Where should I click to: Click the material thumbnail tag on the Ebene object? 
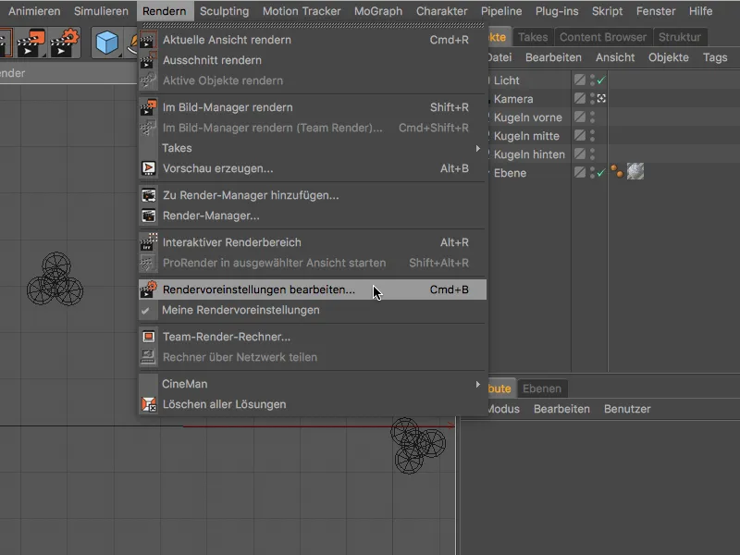635,171
